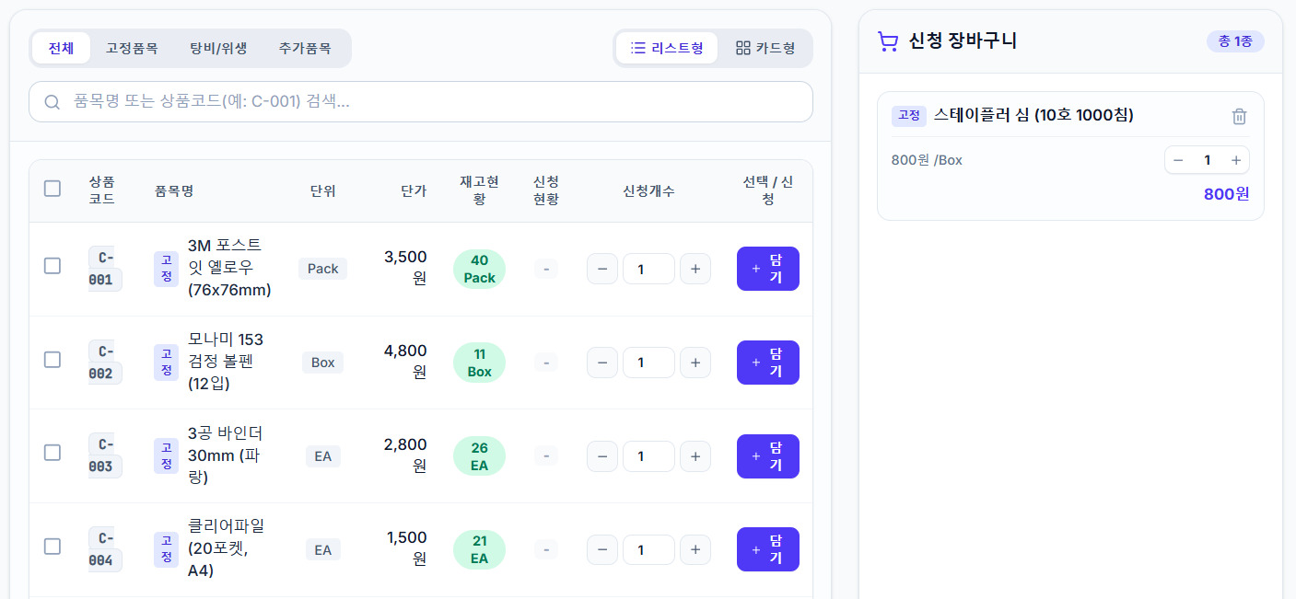Focus the 품목명 또는 상품코드 search field
The image size is (1296, 599).
tap(421, 102)
